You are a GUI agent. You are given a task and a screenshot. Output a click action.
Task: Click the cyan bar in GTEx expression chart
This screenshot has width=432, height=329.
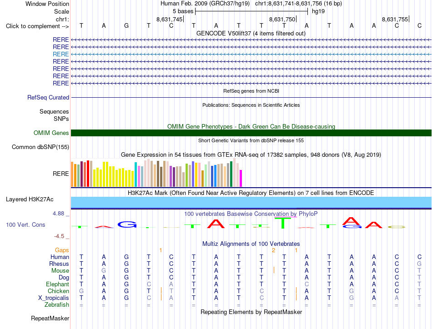tap(136, 174)
